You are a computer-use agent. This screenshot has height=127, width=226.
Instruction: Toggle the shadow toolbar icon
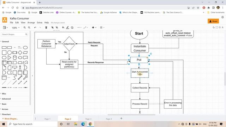(x=72, y=28)
